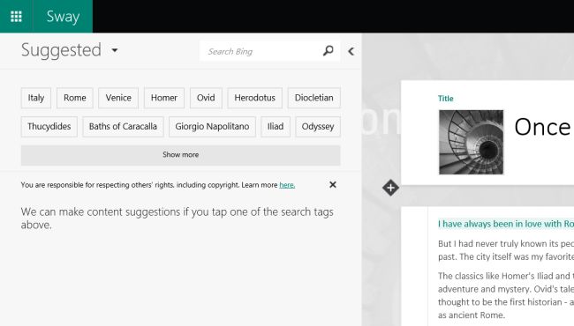Viewport: 574px width, 326px height.
Task: Click the 'Once' title text in the card
Action: 542,128
